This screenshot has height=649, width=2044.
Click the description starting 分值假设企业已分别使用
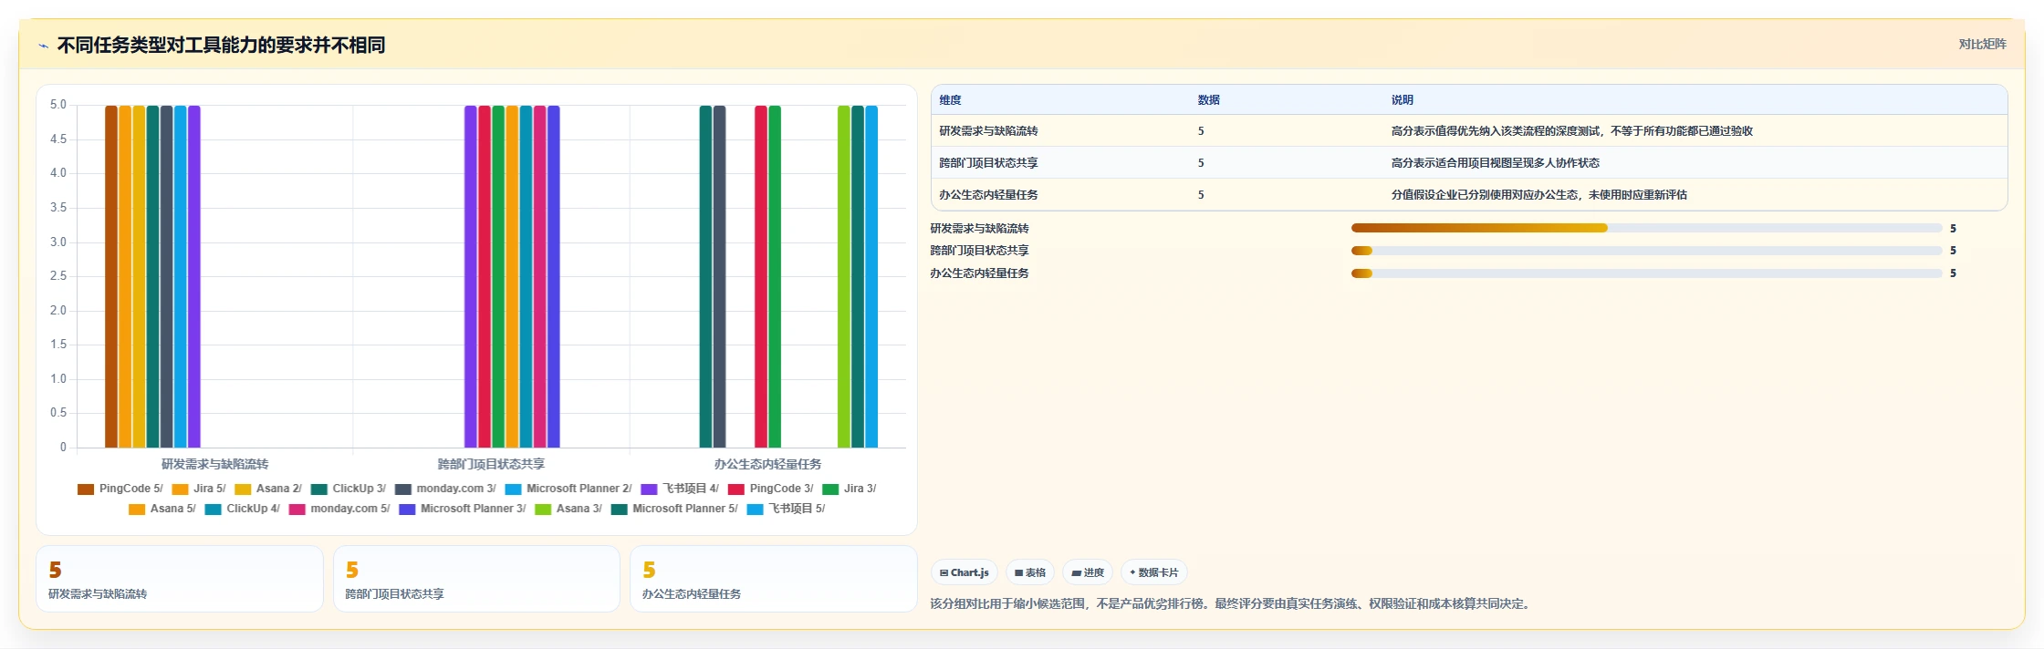pyautogui.click(x=1539, y=195)
